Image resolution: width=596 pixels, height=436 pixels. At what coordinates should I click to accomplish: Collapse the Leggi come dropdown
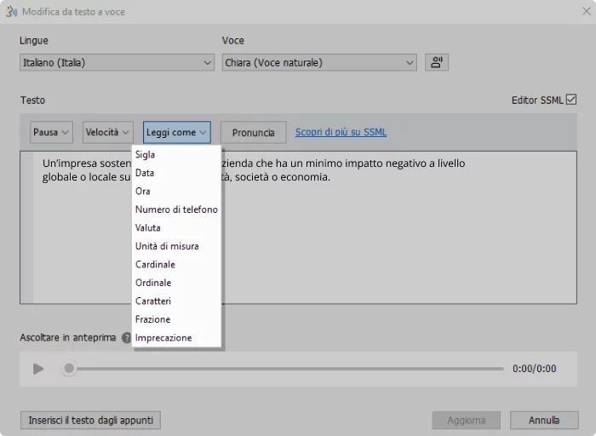coord(177,132)
